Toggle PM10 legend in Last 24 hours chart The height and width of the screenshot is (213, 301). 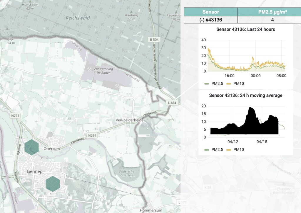[235, 84]
